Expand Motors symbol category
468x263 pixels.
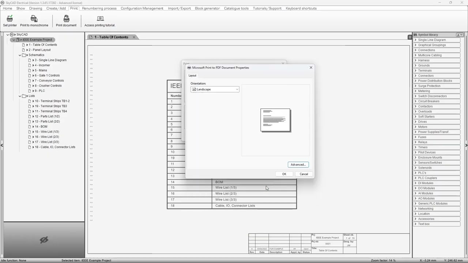[415, 127]
